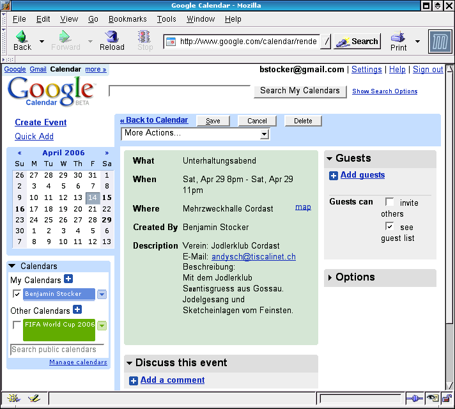Open the Help menu
This screenshot has width=455, height=409.
click(x=233, y=19)
